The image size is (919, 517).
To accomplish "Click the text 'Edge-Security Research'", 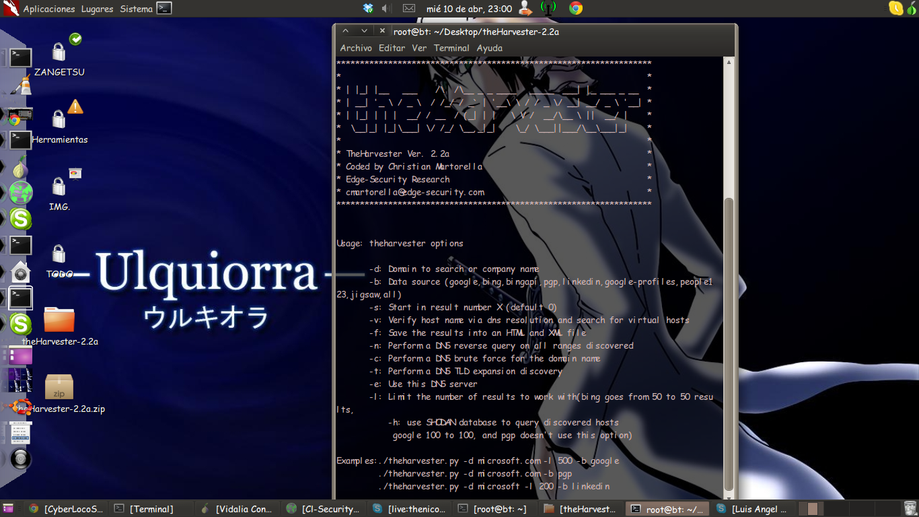I will 398,179.
